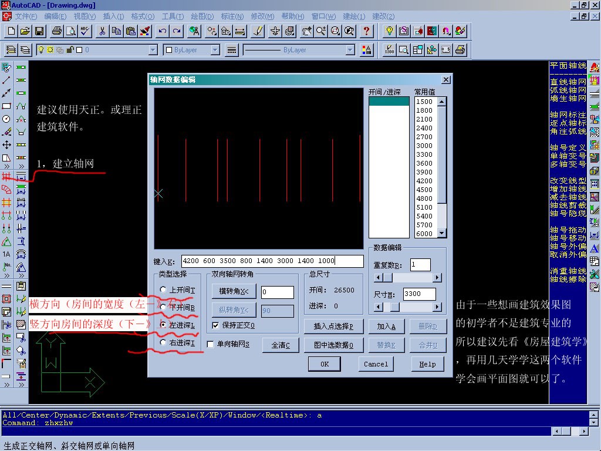The height and width of the screenshot is (451, 601).
Task: Select the Move tool with four arrows
Action: pyautogui.click(x=6, y=144)
